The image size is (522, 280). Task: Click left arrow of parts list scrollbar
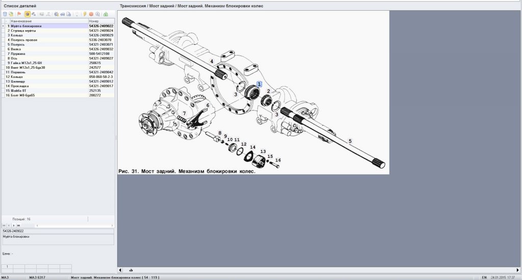[37, 226]
